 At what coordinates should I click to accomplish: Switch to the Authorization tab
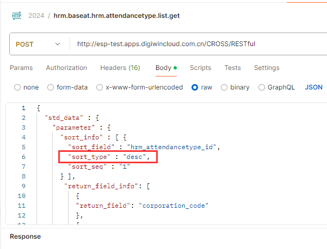(x=66, y=68)
